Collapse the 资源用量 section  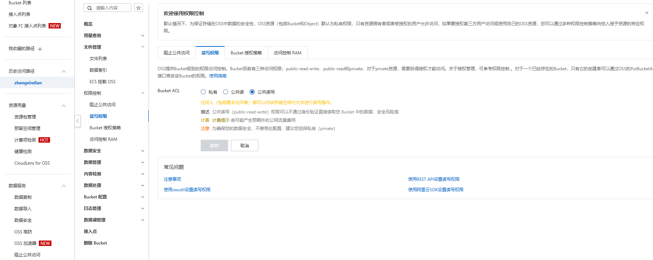(x=64, y=106)
